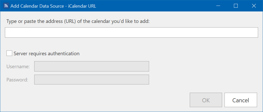
Task: Enable the Server requires authentication checkbox
Action: click(9, 53)
